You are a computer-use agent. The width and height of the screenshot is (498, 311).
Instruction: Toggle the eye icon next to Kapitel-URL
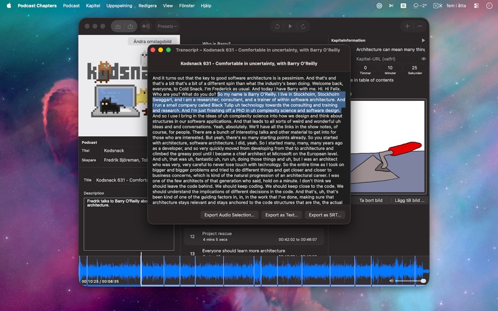coord(423,59)
